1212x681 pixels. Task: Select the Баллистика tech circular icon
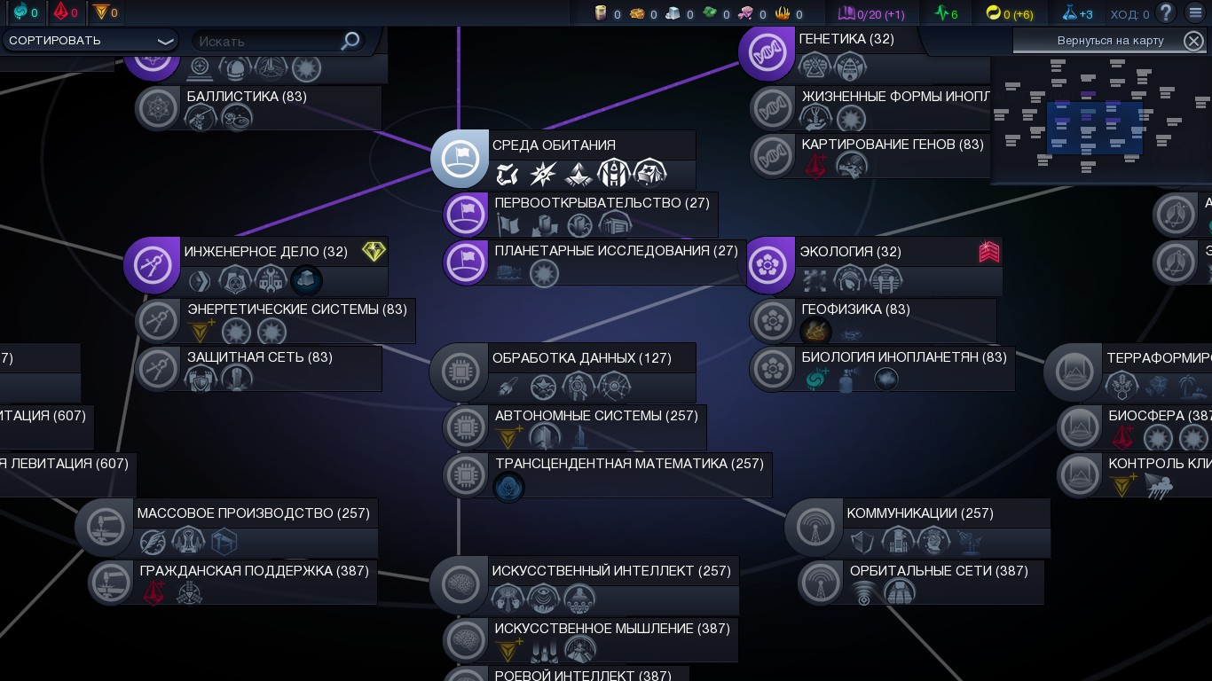pos(157,107)
